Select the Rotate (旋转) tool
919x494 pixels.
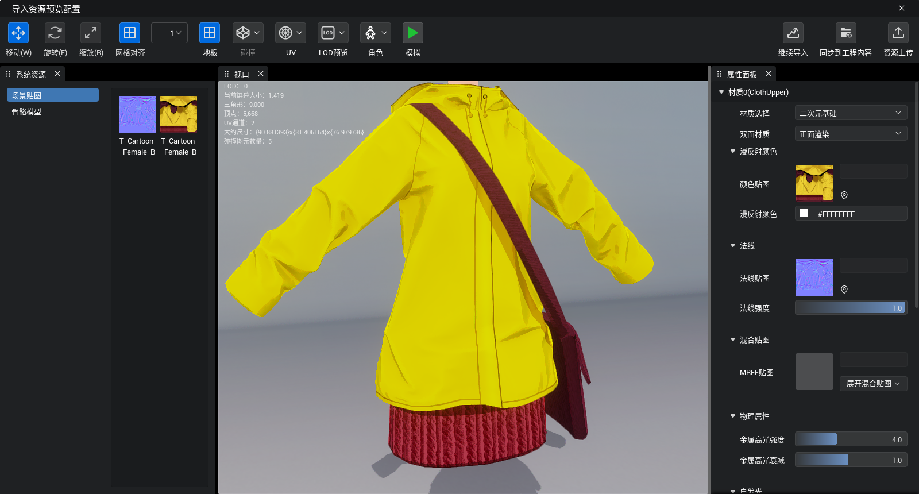[55, 33]
